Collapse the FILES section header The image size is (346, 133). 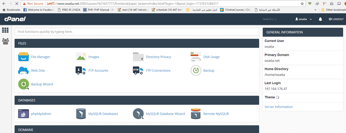[x=137, y=43]
